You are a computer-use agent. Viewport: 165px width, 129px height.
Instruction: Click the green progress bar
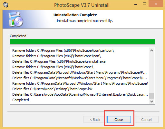pyautogui.click(x=82, y=42)
